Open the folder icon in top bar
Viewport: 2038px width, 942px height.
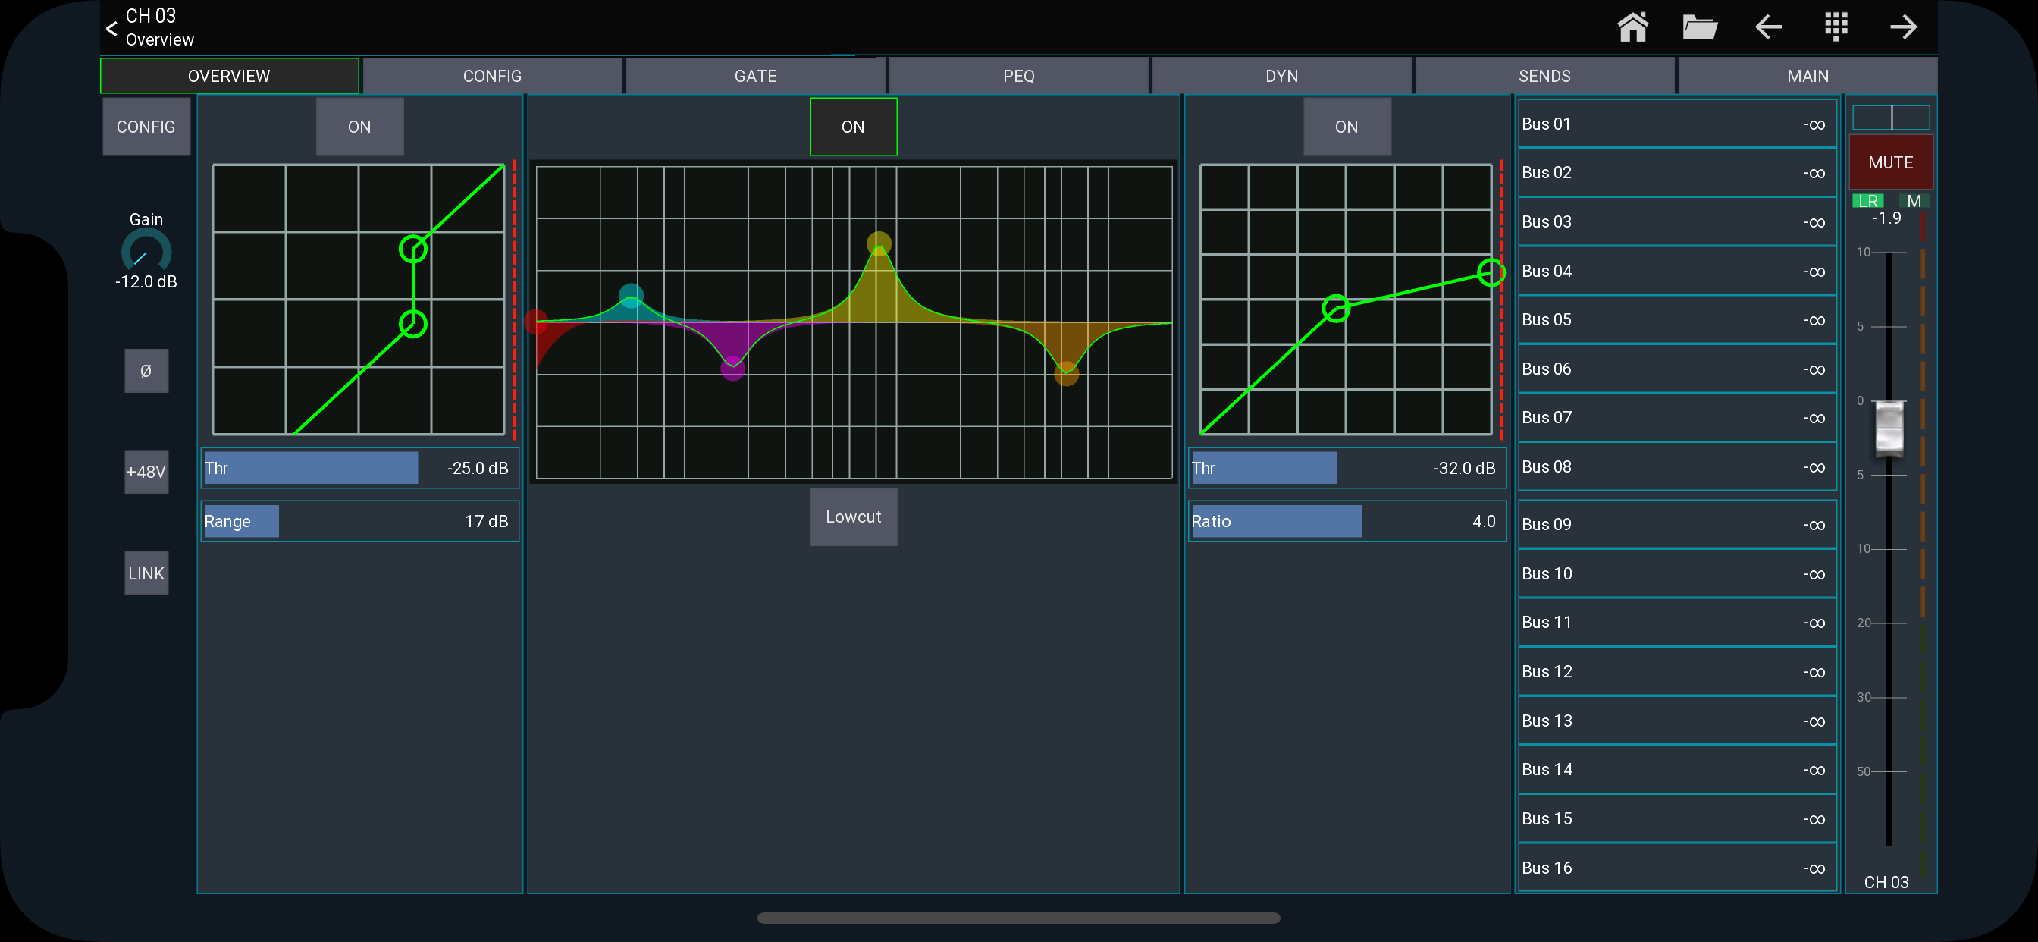coord(1699,27)
